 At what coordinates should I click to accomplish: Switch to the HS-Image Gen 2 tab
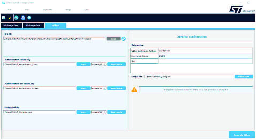pos(33,25)
